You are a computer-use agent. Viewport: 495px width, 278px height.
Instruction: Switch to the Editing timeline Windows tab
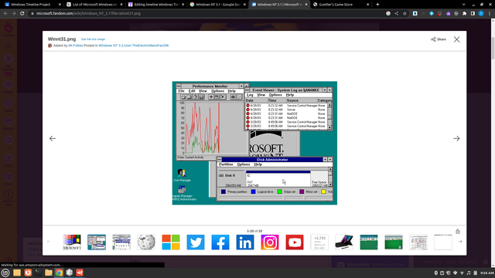pos(156,5)
